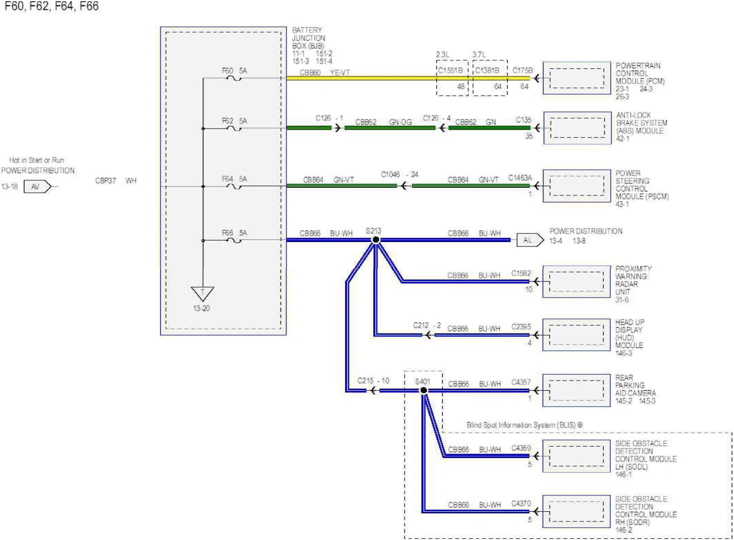
Task: Click the "BATTERY JUNCTION BOX (BJB)" label
Action: (309, 38)
